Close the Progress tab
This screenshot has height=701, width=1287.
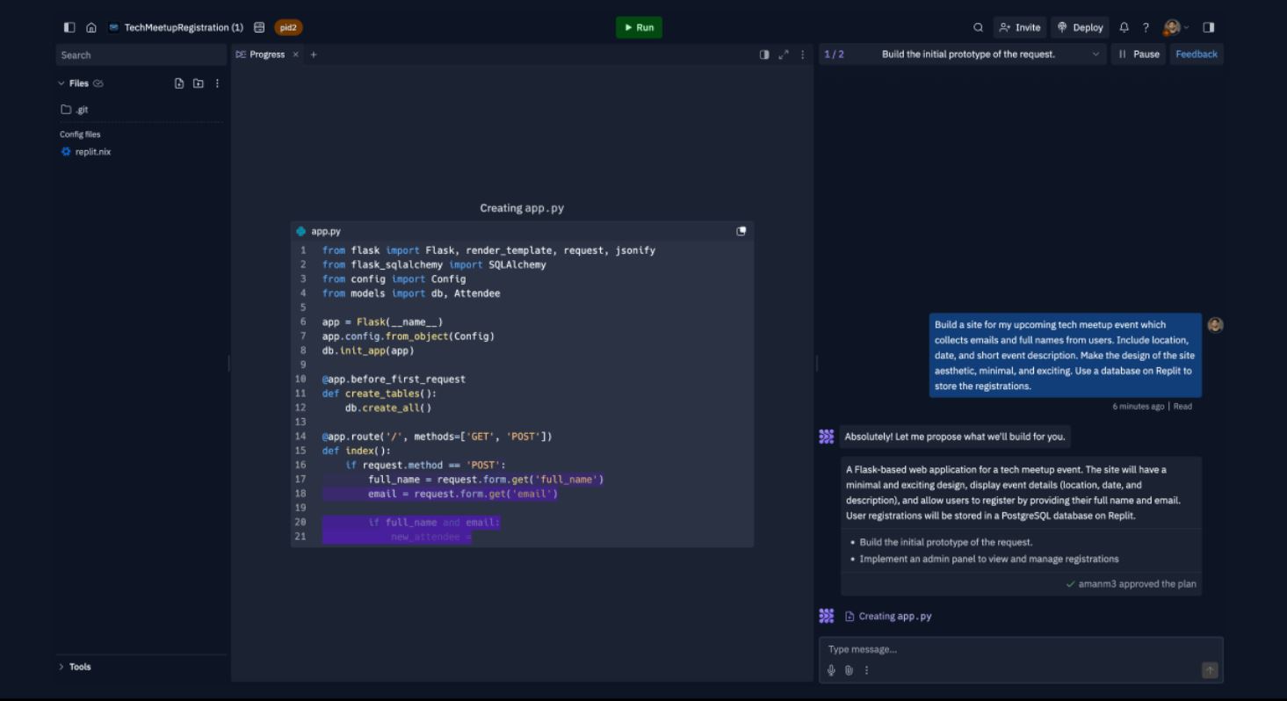(x=295, y=54)
